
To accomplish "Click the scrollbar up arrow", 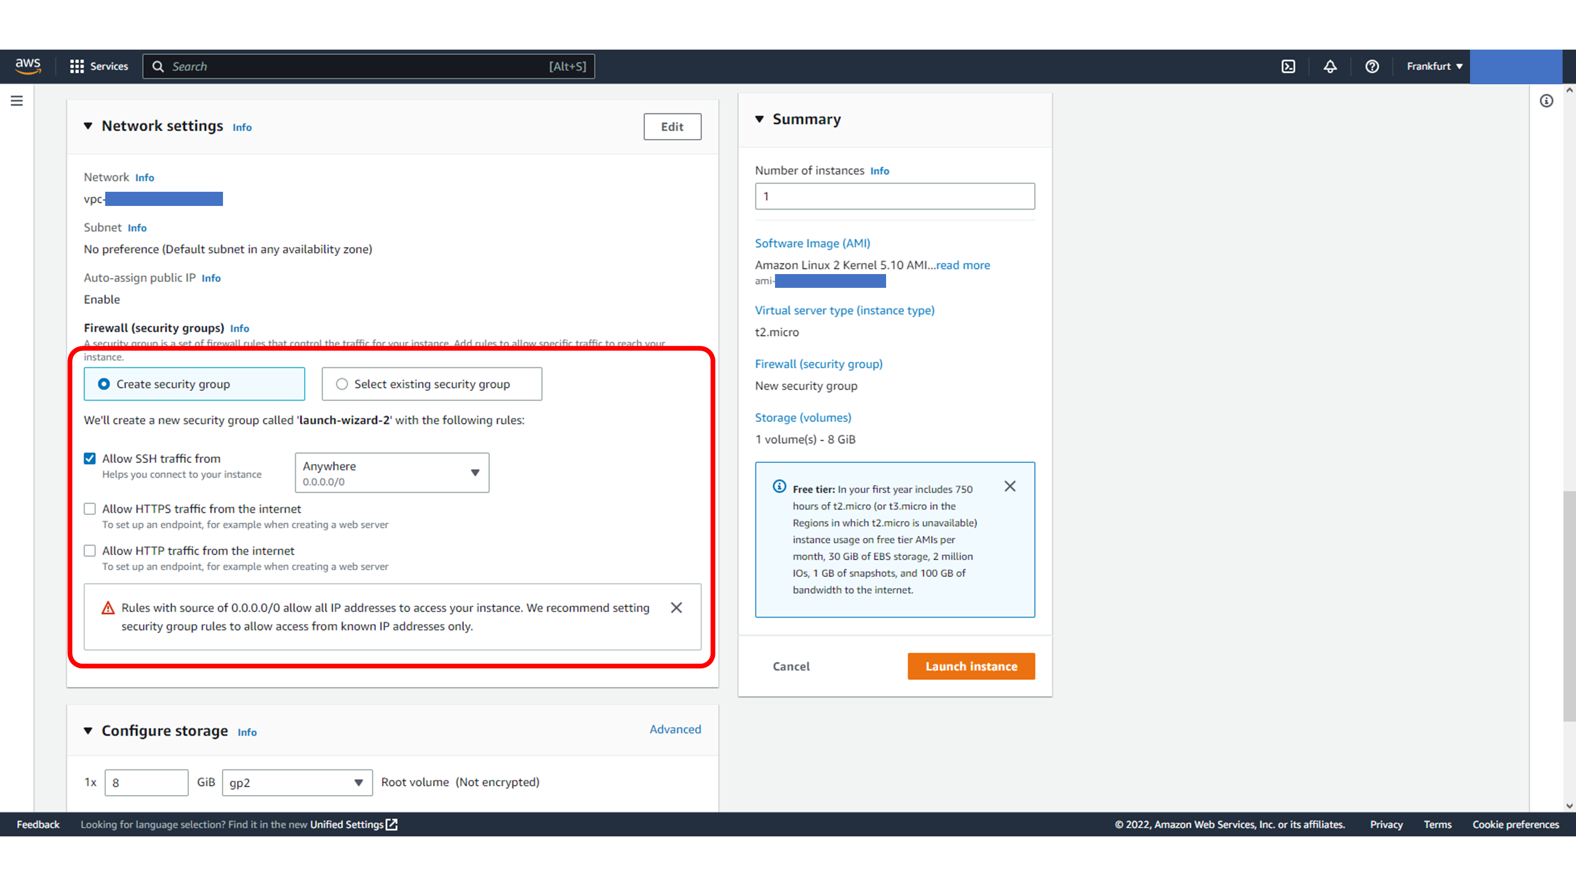I will (x=1569, y=91).
